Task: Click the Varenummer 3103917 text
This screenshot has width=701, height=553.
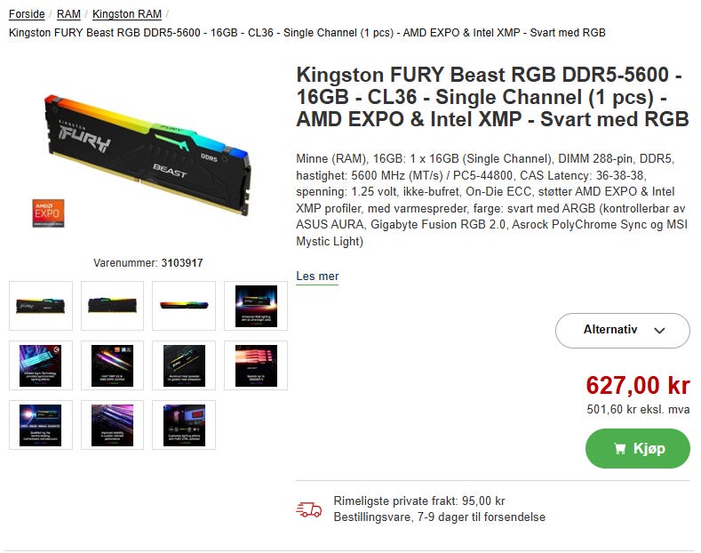Action: pyautogui.click(x=148, y=263)
